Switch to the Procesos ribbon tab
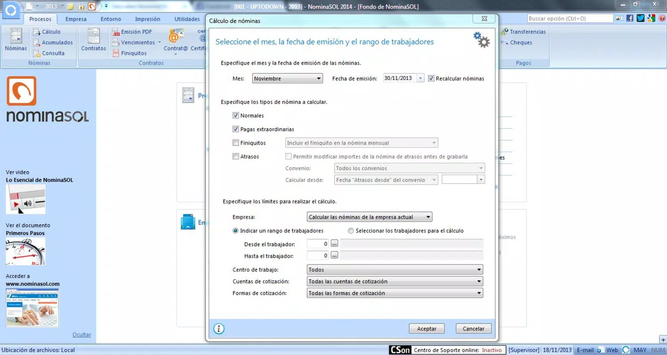667x355 pixels. click(x=40, y=19)
